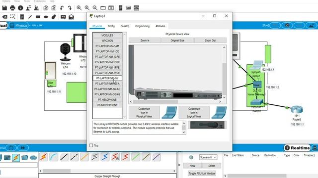Click the Fast Forward Time button
Image resolution: width=318 pixels, height=178 pixels.
[23, 148]
